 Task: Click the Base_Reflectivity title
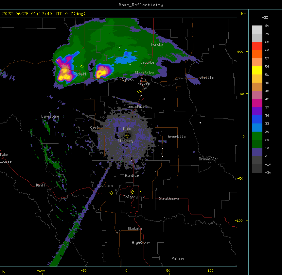[141, 5]
